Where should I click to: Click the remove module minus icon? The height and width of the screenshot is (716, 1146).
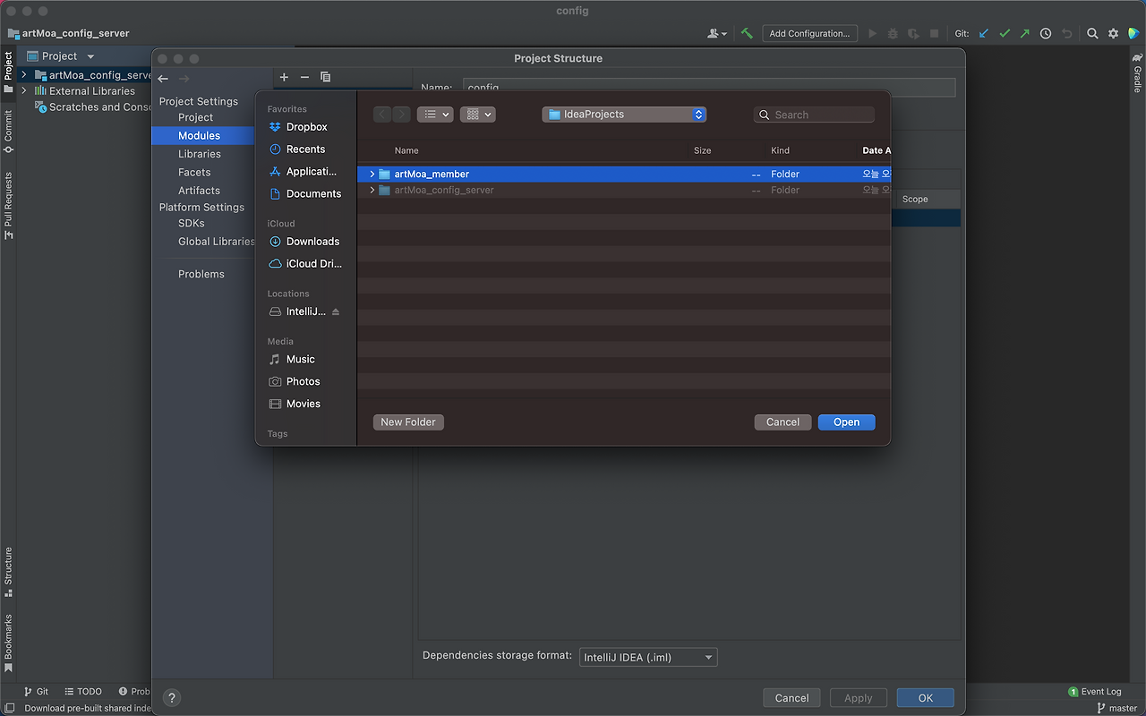(x=304, y=78)
